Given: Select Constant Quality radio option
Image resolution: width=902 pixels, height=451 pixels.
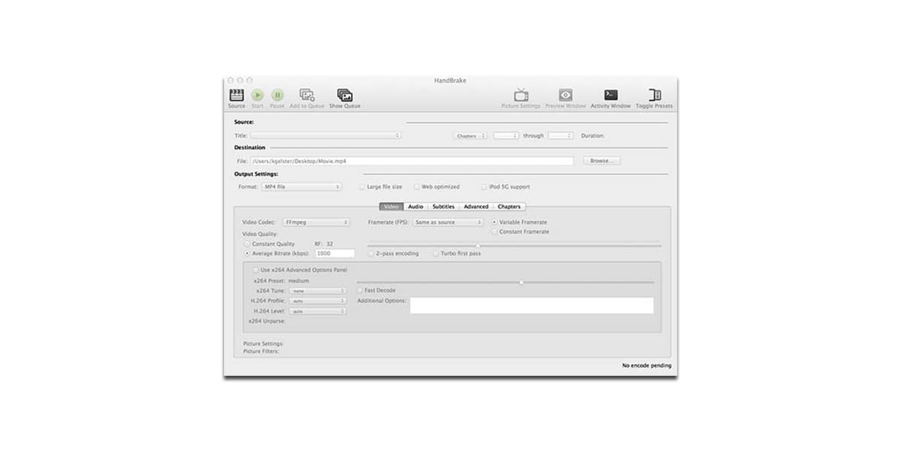Looking at the screenshot, I should (x=247, y=244).
